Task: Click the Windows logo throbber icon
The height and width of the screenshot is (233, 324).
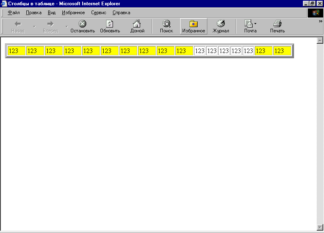Action: point(315,13)
